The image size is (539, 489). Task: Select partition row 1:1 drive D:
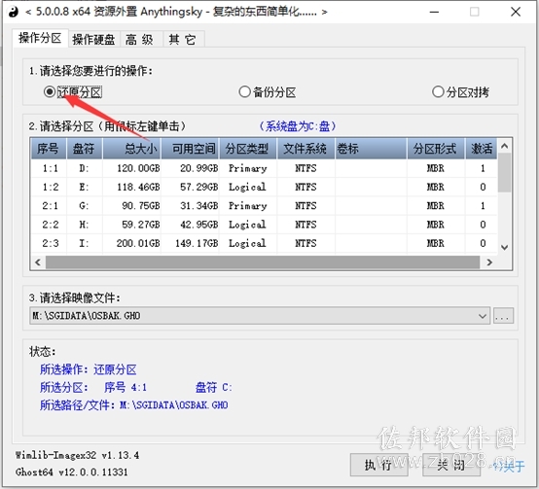pos(264,168)
